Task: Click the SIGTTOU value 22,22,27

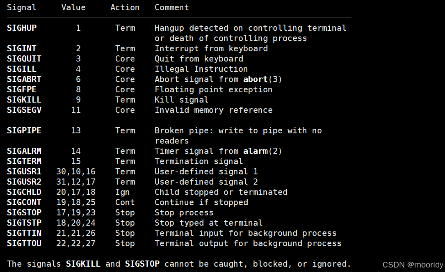Action: click(76, 243)
